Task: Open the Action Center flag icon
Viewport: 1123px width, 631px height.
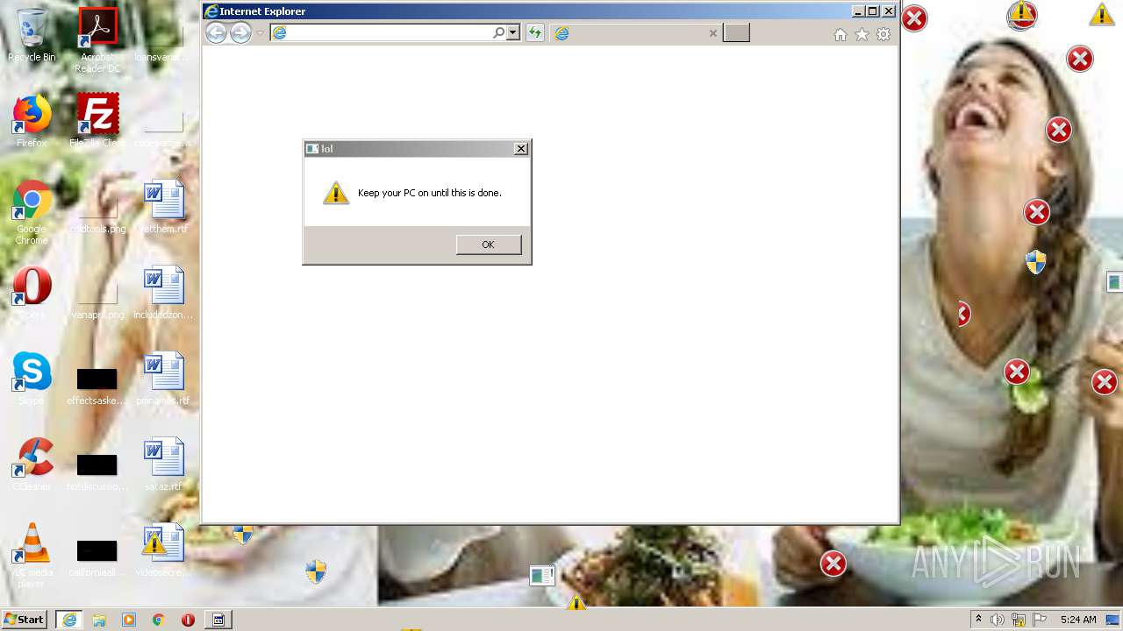Action: coord(1040,620)
